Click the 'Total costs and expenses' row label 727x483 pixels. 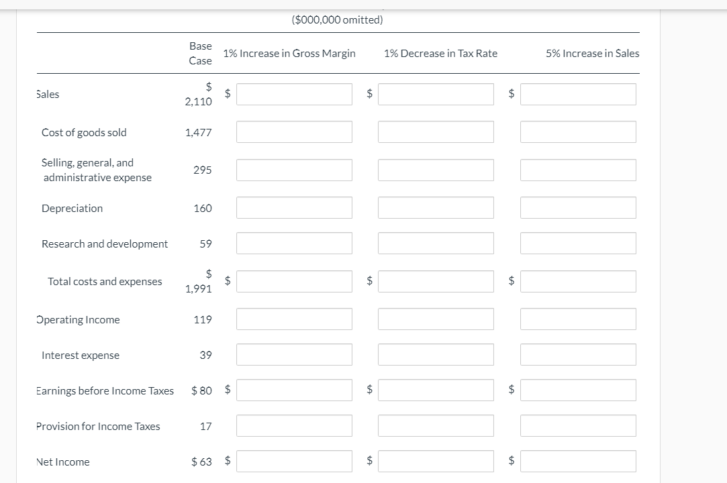pyautogui.click(x=105, y=281)
